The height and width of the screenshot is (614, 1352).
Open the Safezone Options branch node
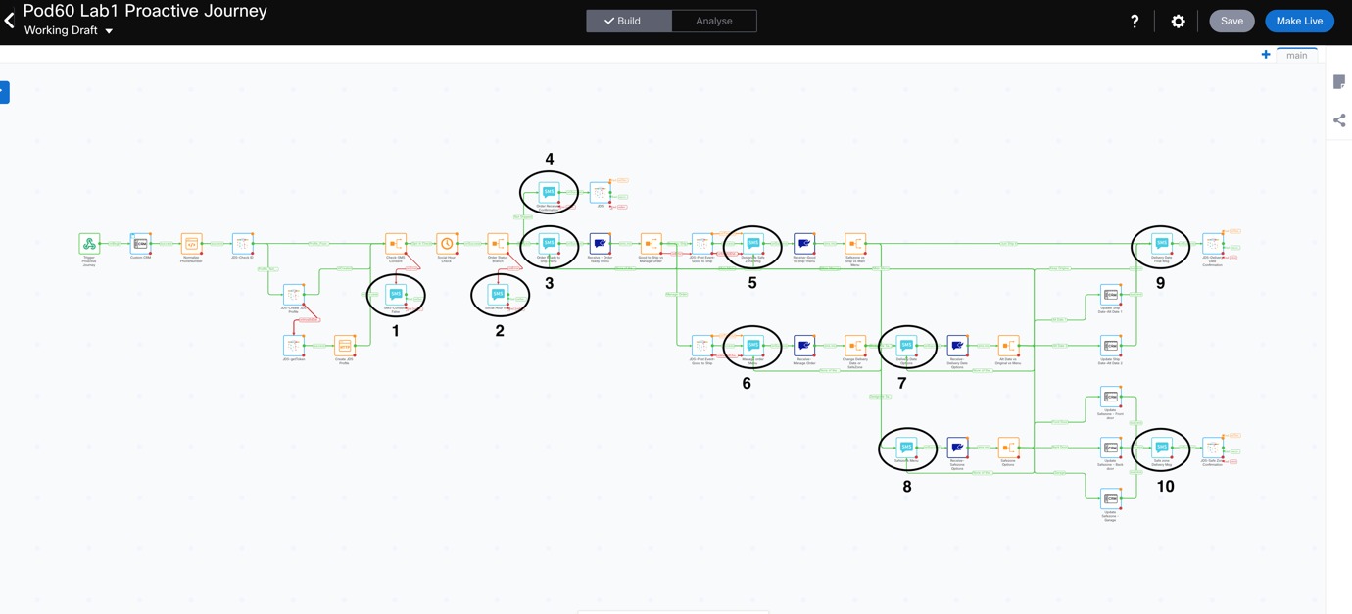[x=1008, y=448]
